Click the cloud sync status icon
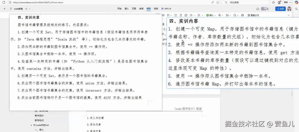The image size is (299, 132). [258, 9]
